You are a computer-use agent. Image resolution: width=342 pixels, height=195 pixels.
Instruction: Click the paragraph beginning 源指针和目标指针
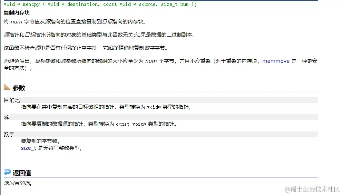tap(99, 35)
